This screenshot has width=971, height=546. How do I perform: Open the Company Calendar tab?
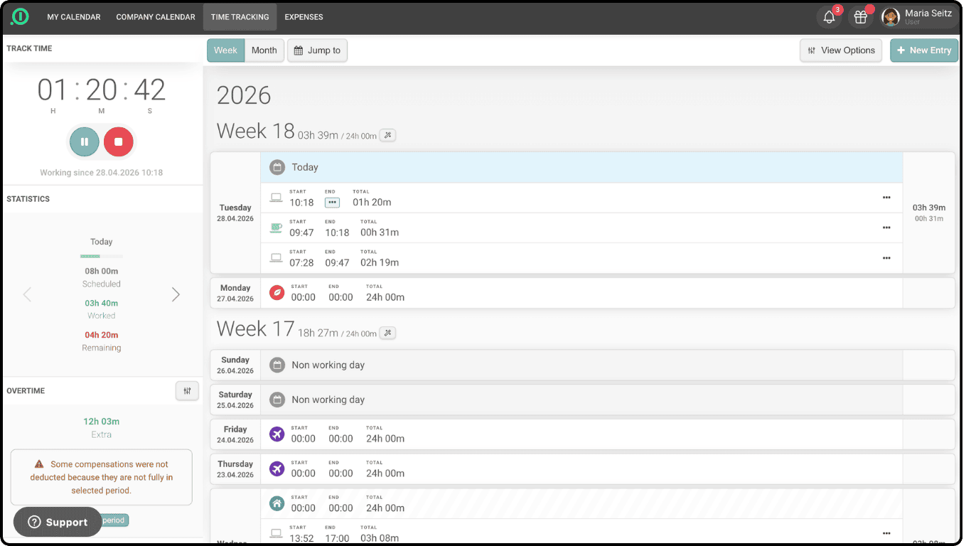(x=156, y=17)
